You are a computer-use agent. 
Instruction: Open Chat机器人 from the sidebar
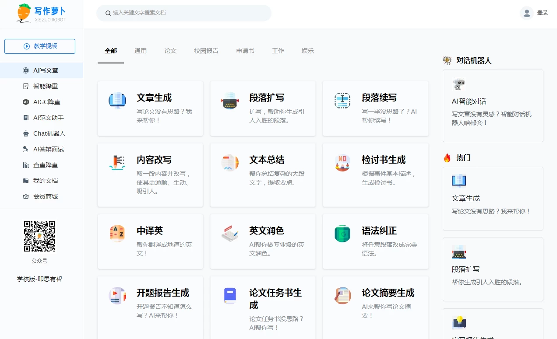click(x=49, y=133)
